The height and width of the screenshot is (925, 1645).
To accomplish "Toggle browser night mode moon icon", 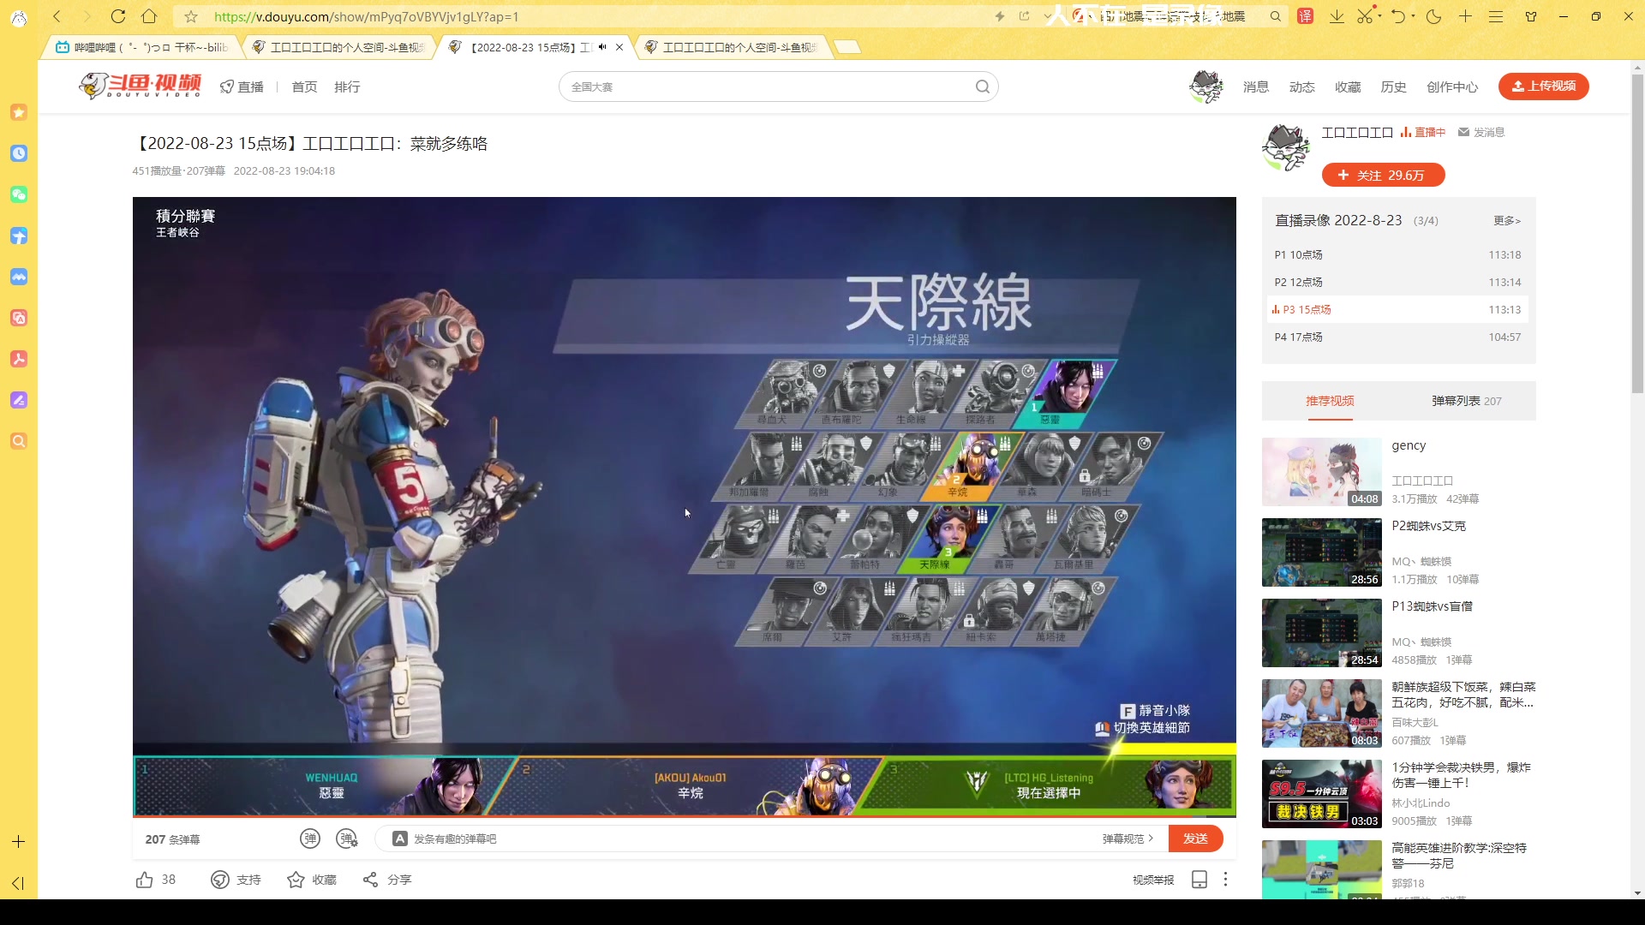I will click(1433, 16).
